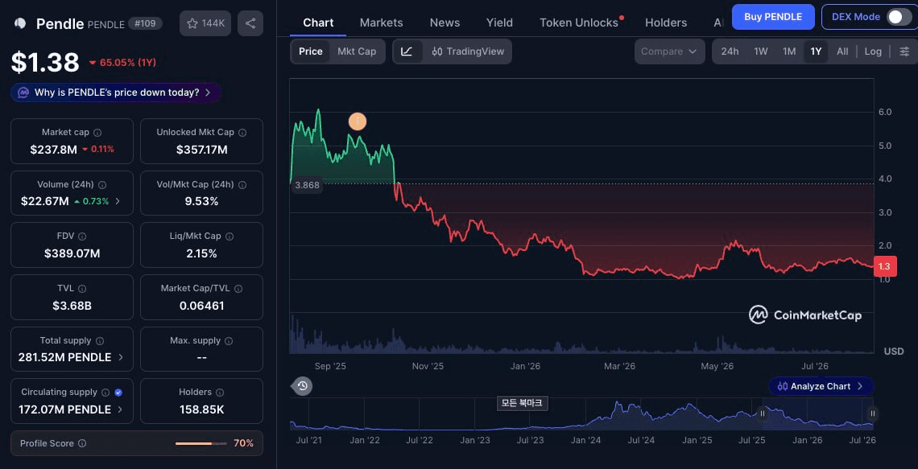
Task: Add Pendle to watchlist via star
Action: coord(192,23)
